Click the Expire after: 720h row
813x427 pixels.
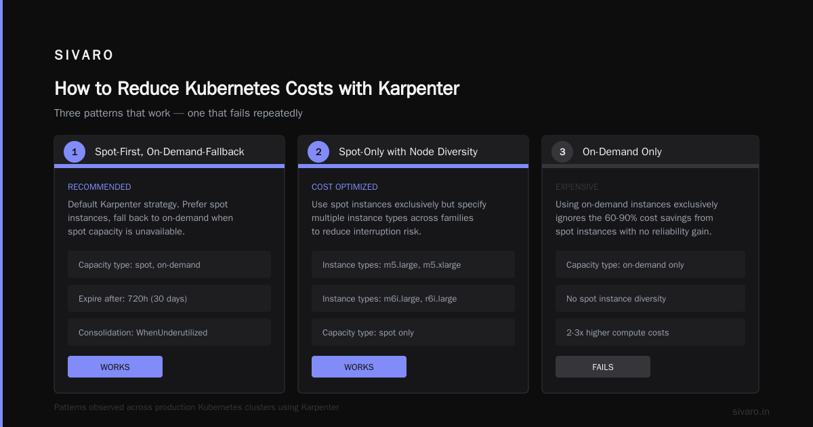(169, 298)
